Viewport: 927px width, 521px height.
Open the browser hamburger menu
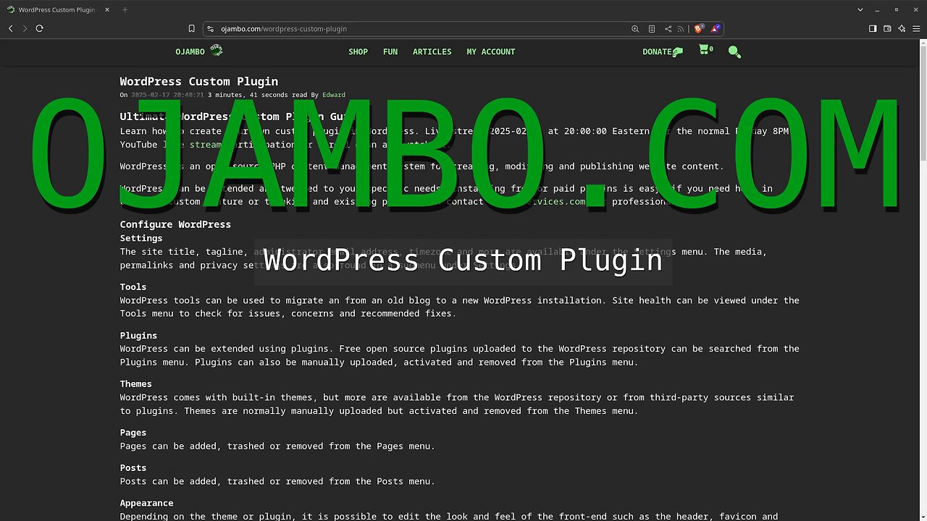click(916, 28)
